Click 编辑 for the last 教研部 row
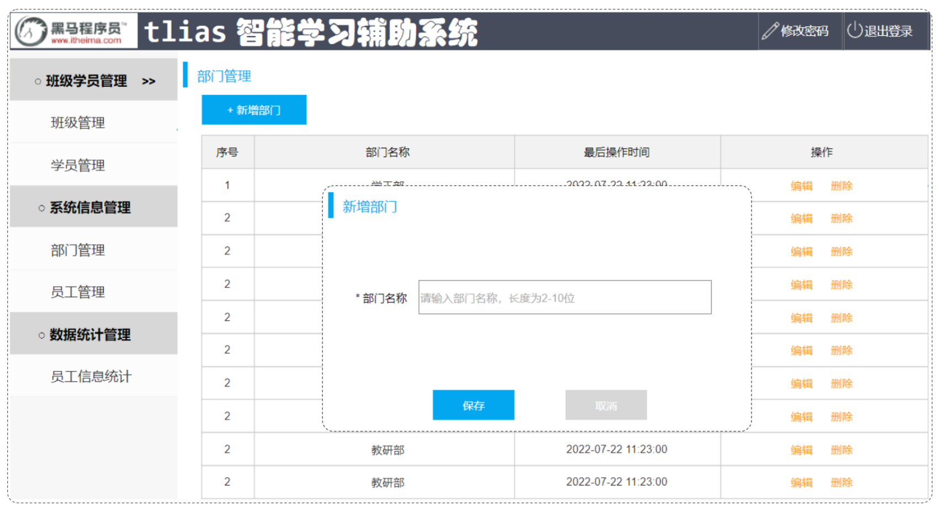Image resolution: width=938 pixels, height=512 pixels. pos(801,481)
